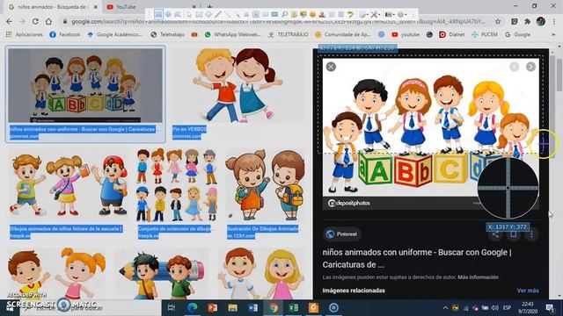The height and width of the screenshot is (316, 563).
Task: Open the Facebook bookmark
Action: point(65,34)
